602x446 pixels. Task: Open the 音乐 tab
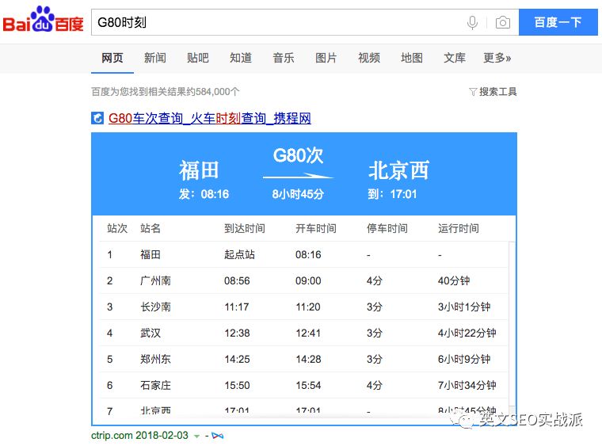point(284,58)
